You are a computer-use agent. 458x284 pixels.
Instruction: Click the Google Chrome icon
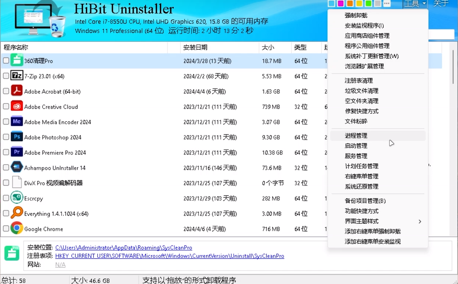coord(17,228)
